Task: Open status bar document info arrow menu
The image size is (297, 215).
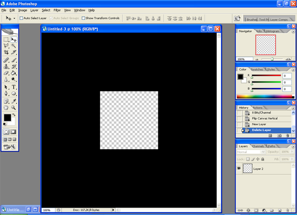Action: (x=113, y=210)
